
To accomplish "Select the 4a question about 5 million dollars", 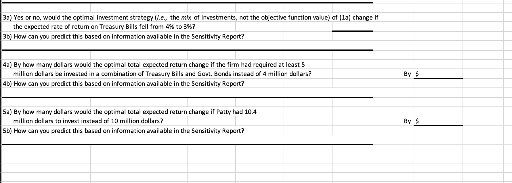I will [x=154, y=64].
